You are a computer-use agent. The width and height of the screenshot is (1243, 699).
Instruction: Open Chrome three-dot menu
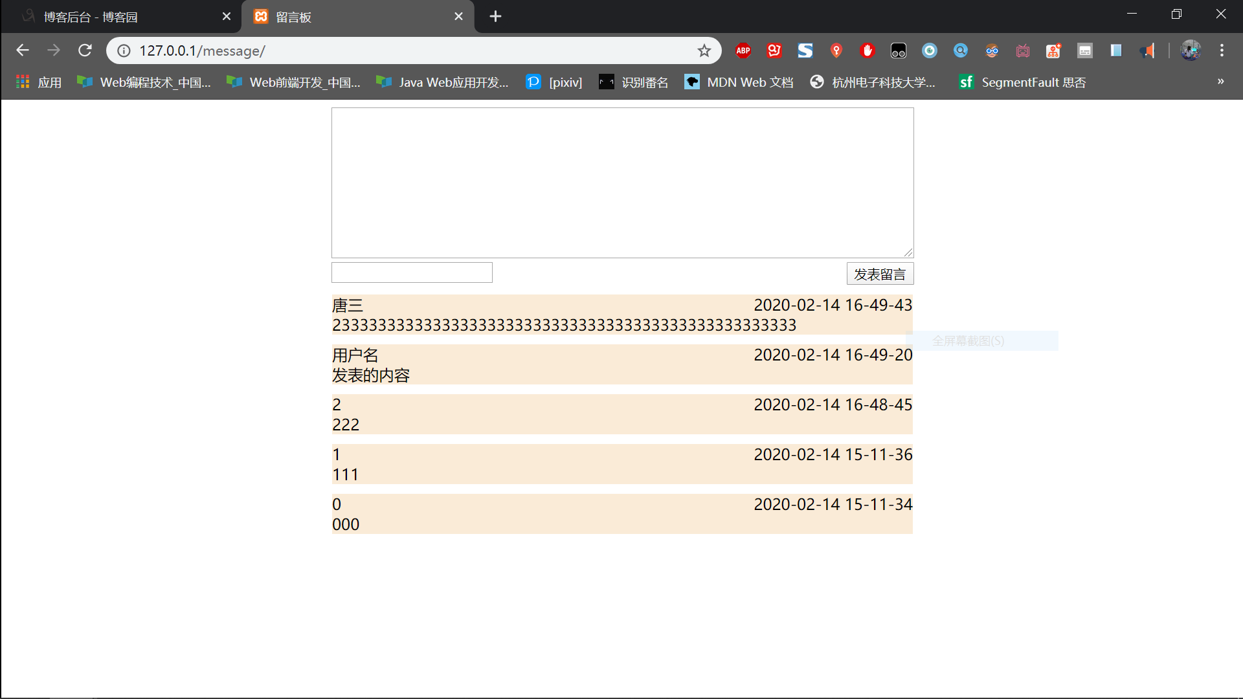[1222, 50]
